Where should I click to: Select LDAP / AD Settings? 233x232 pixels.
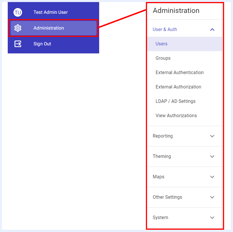point(185,101)
